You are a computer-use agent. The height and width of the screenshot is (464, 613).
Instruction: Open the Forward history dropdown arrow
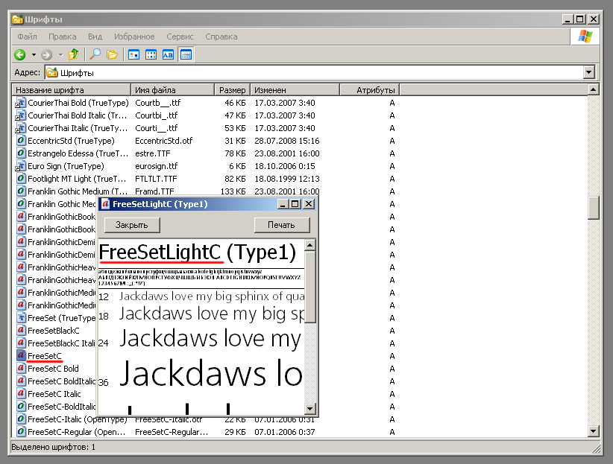pyautogui.click(x=60, y=54)
